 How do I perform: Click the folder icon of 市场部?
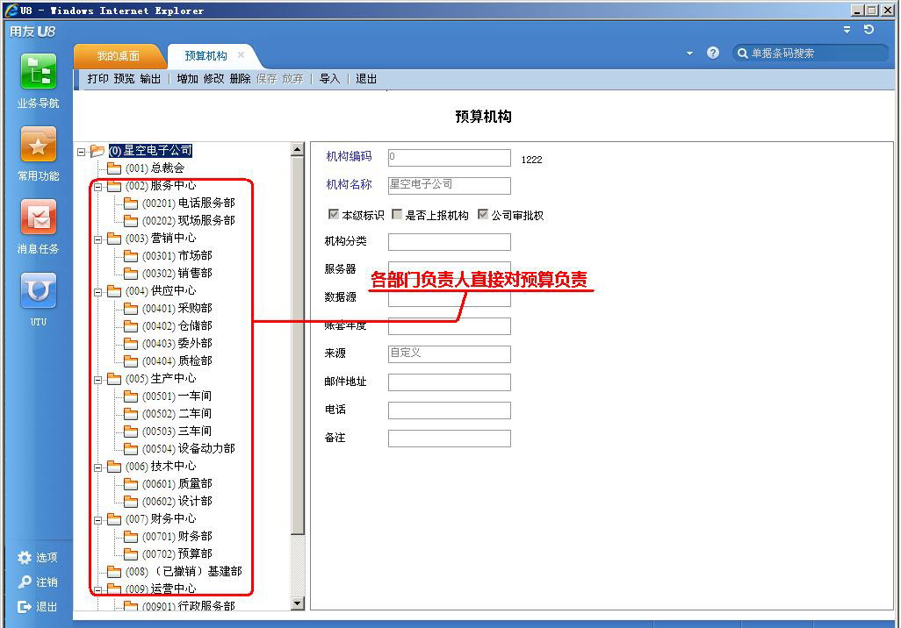point(131,256)
